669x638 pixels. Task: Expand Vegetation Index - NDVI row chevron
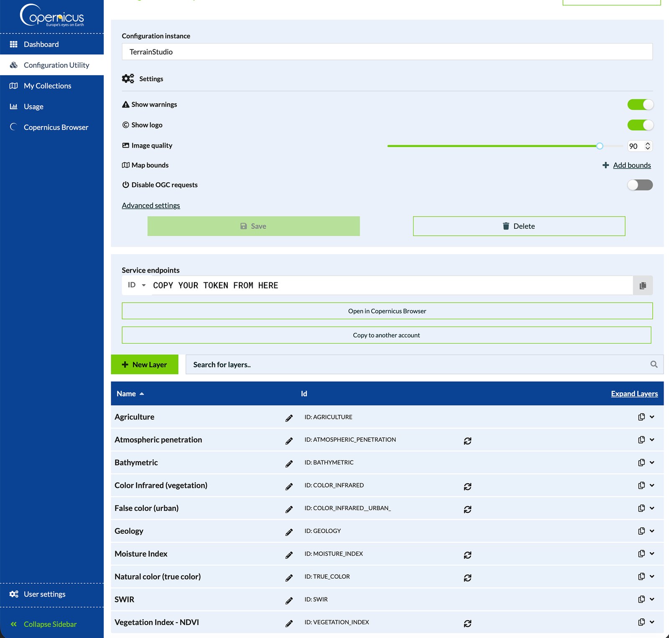pyautogui.click(x=652, y=622)
